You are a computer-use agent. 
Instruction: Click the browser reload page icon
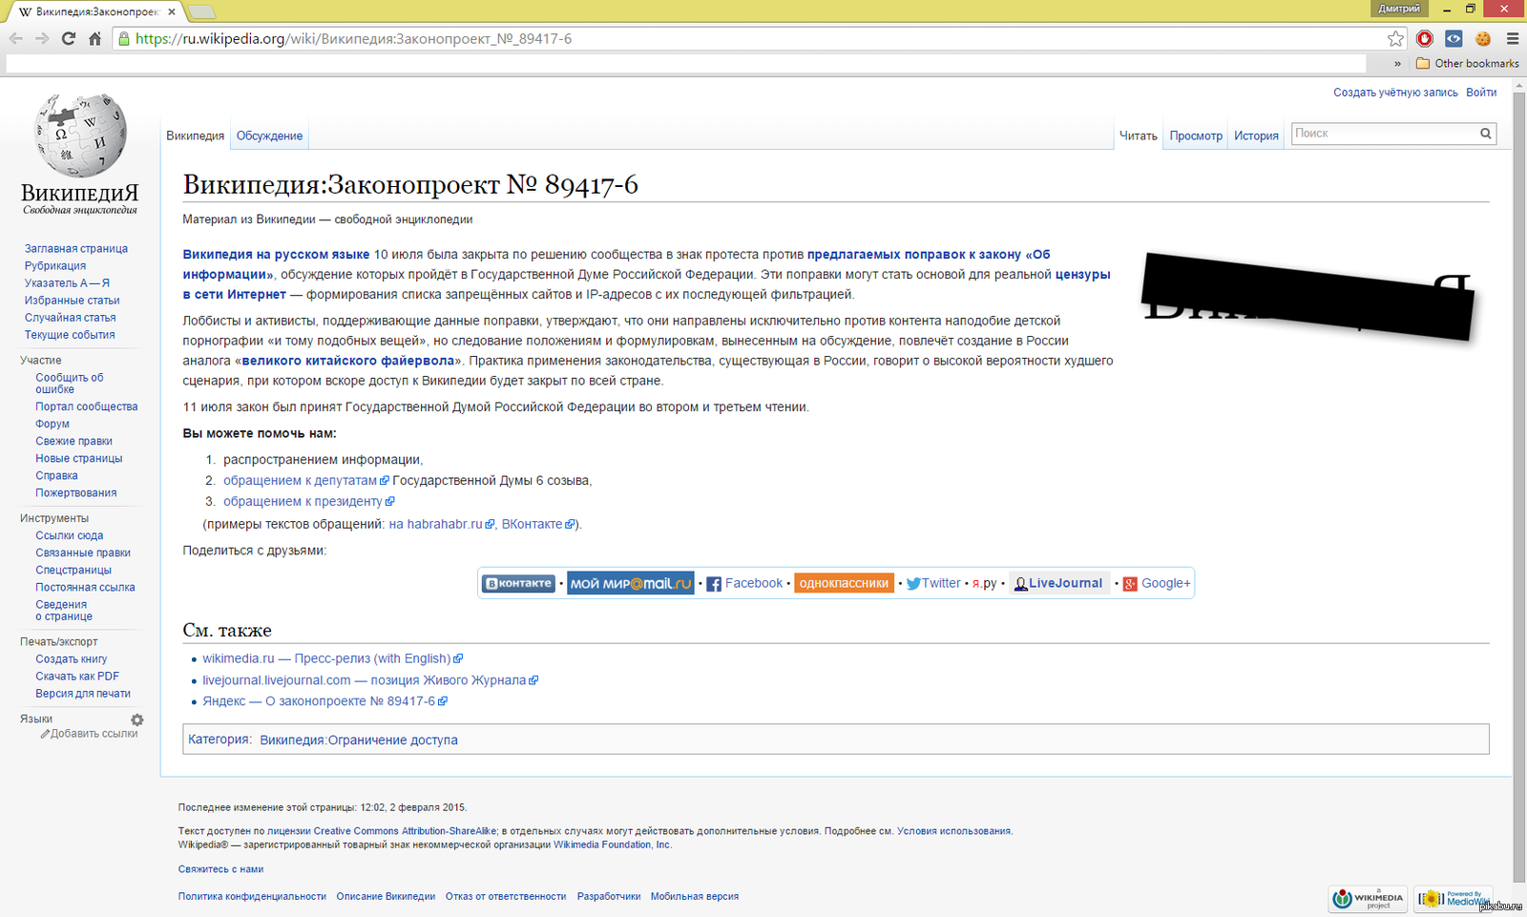68,39
